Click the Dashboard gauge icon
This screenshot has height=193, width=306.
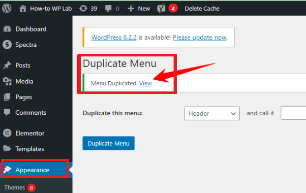click(x=7, y=29)
